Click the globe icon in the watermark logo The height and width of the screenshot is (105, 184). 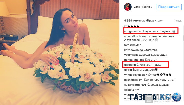click(x=177, y=97)
